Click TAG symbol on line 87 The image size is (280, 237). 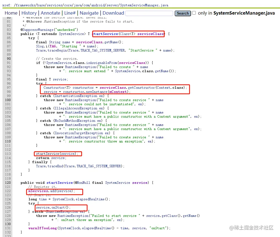pos(53,46)
